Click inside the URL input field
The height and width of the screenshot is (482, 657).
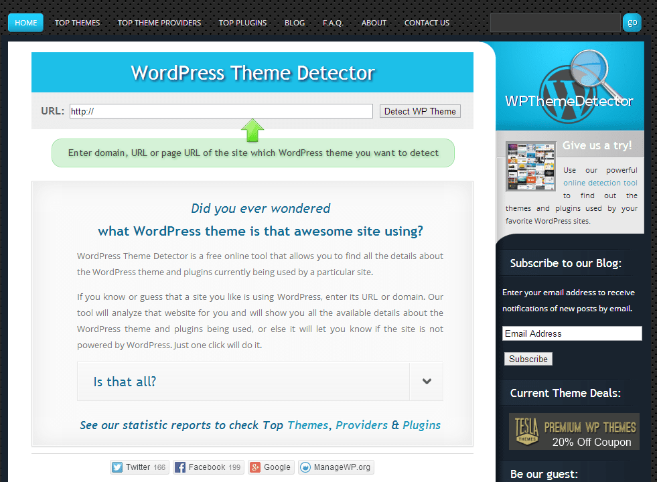[221, 110]
